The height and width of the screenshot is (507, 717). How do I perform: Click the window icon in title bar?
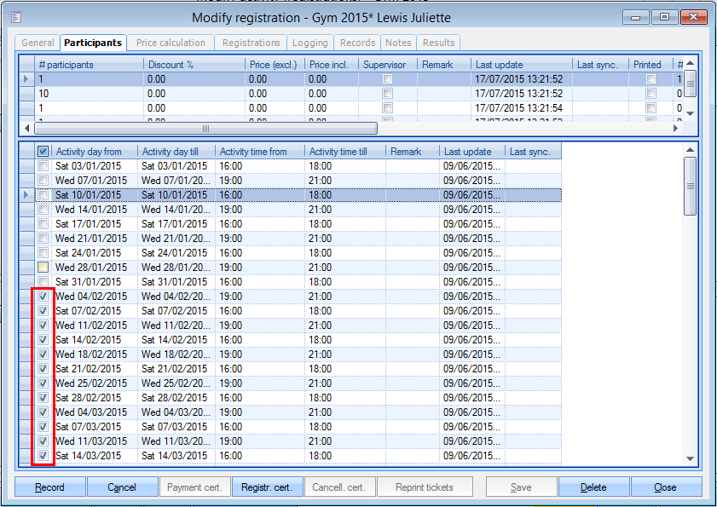(16, 17)
